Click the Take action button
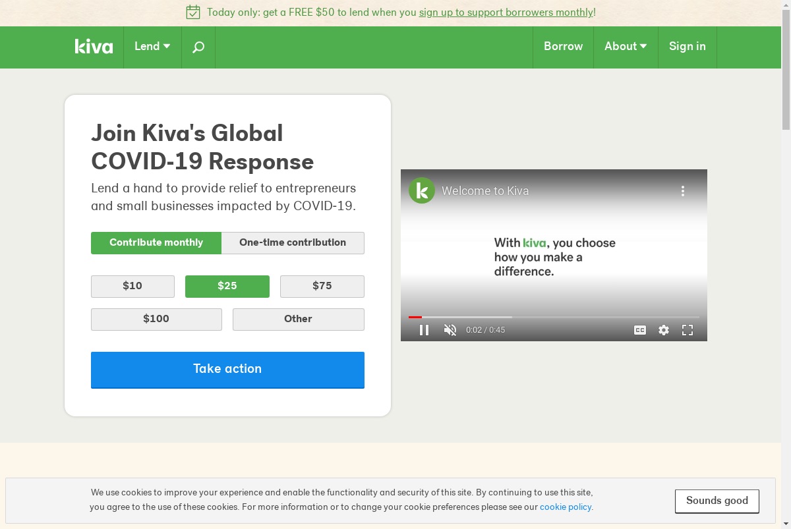The image size is (791, 529). [227, 370]
